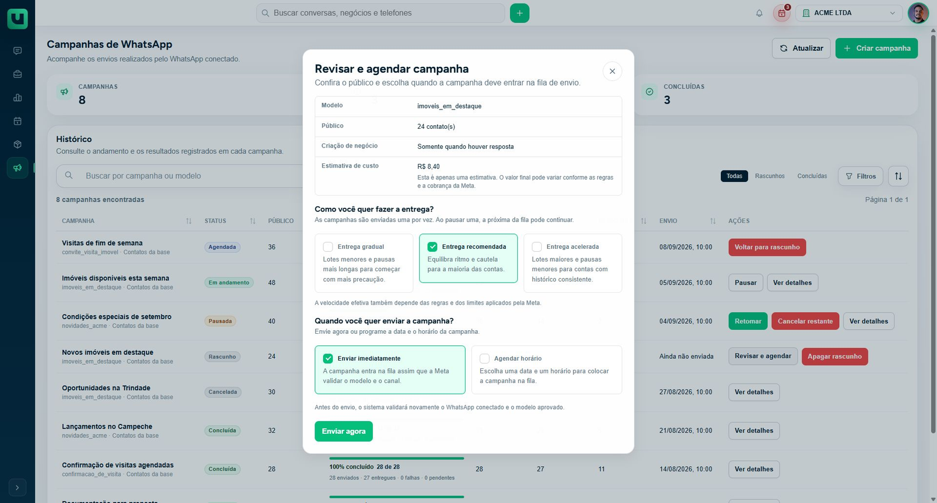Screen dimensions: 937x503
Task: Open the briefcase deals icon in the sidebar
Action: [18, 74]
